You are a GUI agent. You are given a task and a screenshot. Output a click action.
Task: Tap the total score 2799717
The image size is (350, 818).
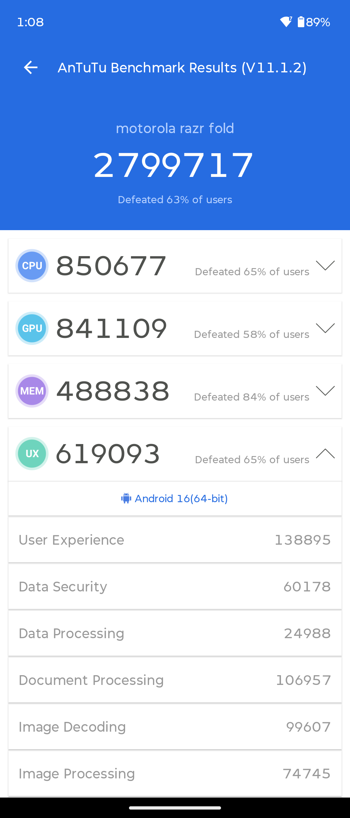(x=173, y=165)
